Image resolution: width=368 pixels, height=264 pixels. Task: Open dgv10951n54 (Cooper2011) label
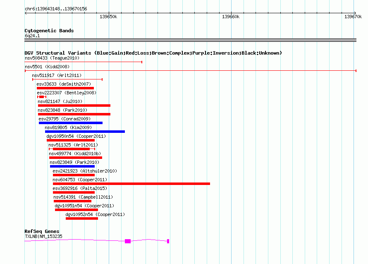coord(84,206)
